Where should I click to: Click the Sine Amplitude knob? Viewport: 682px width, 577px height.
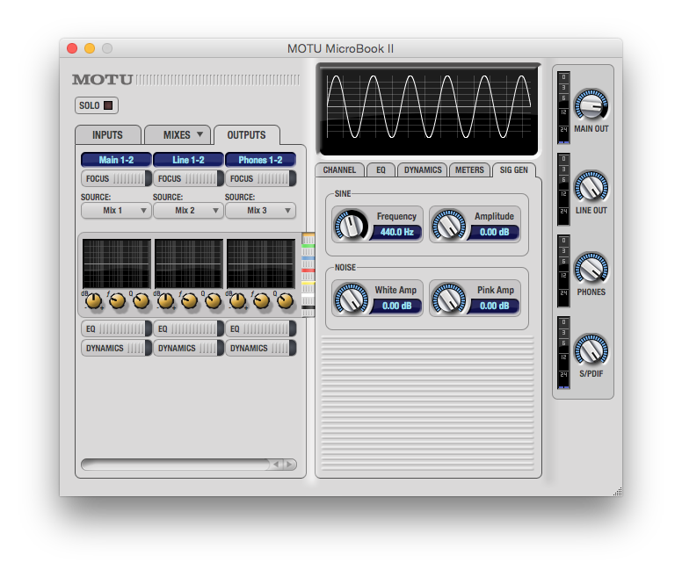[x=448, y=225]
